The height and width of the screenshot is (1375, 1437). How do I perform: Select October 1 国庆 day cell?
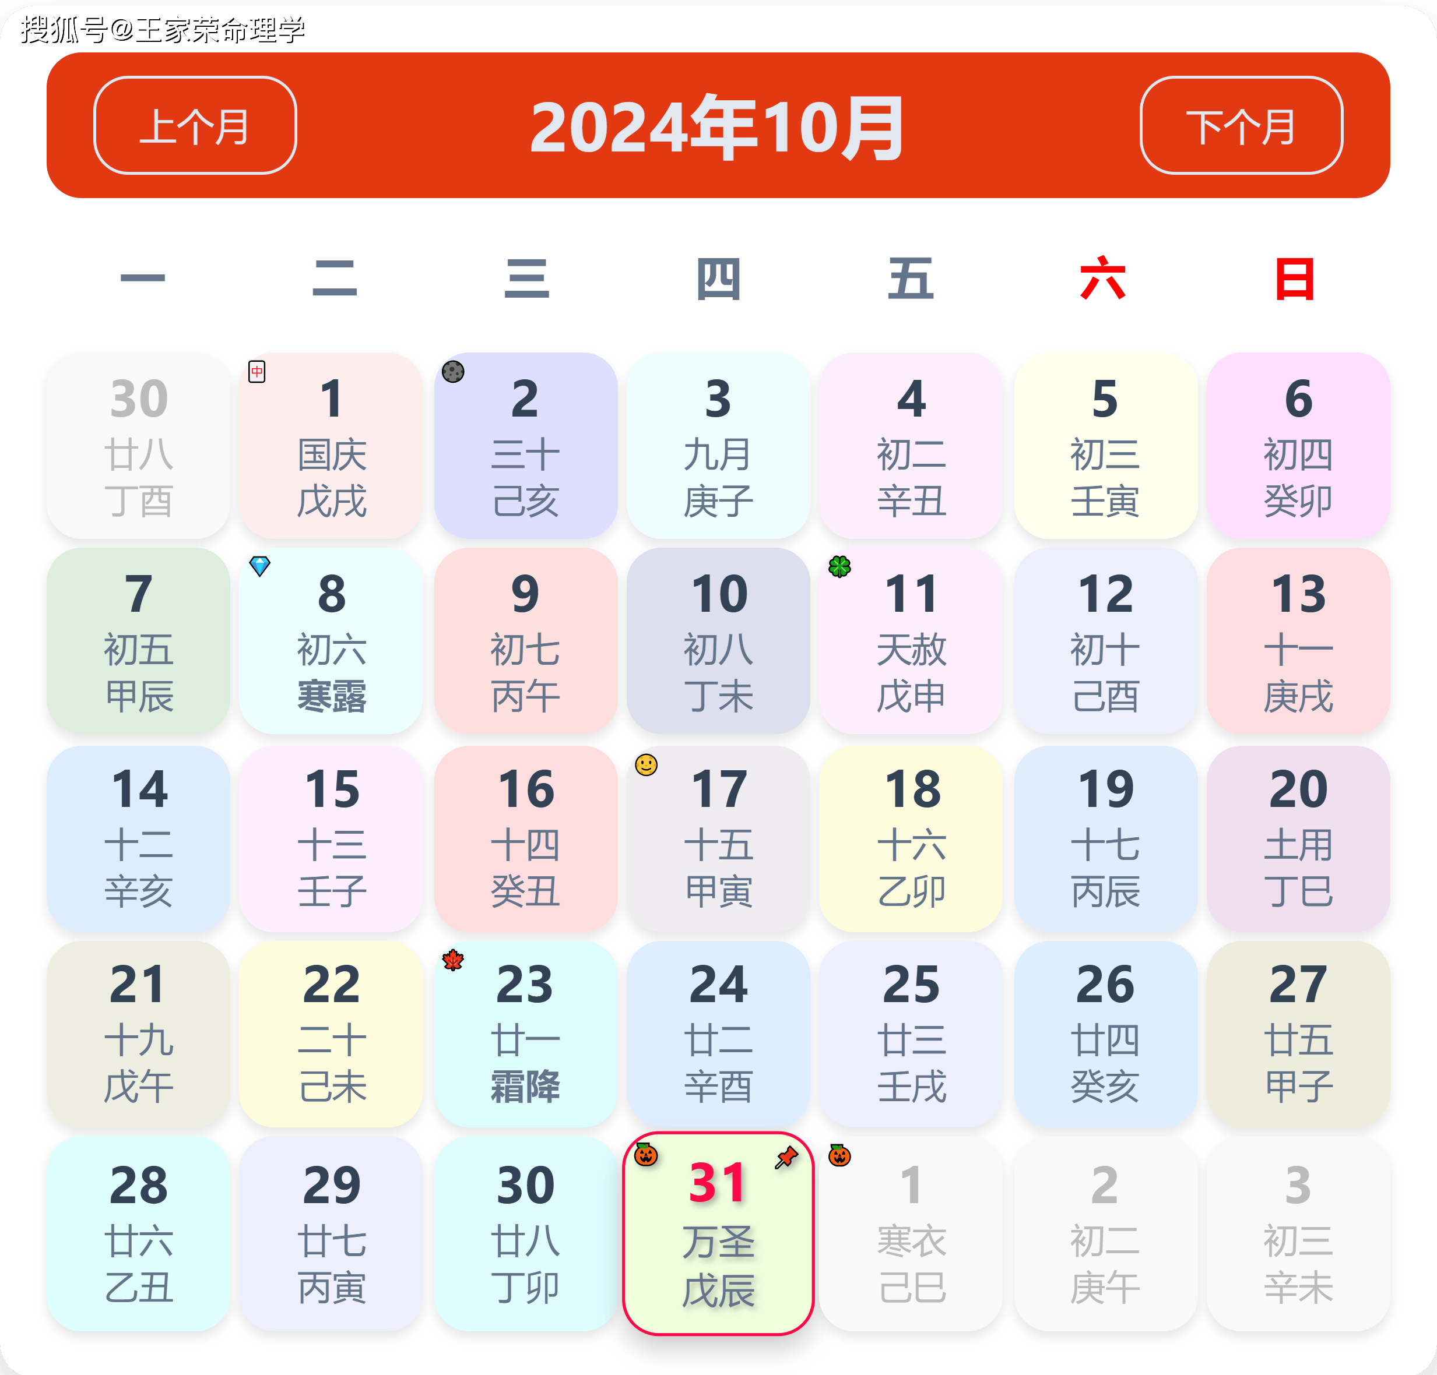click(x=331, y=445)
